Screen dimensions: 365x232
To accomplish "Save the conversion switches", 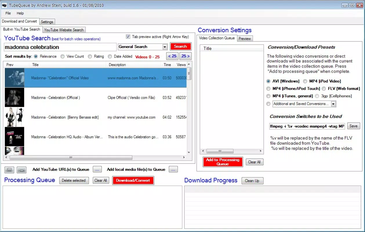I will (x=353, y=126).
